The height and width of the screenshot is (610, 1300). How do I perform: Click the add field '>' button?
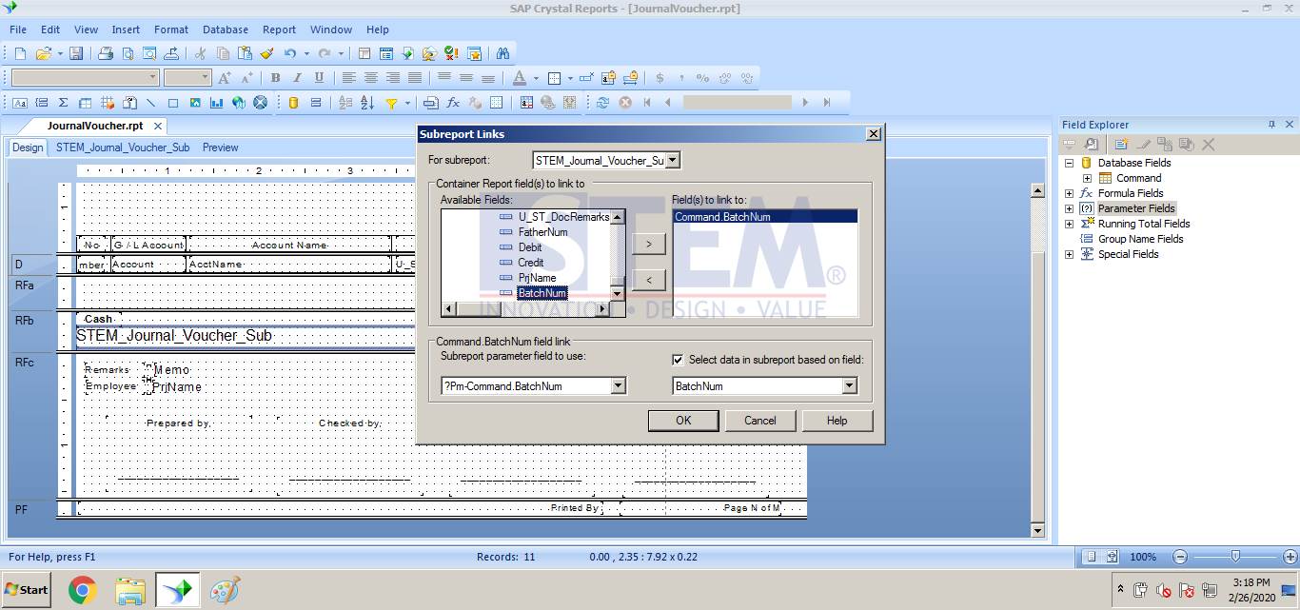point(649,245)
